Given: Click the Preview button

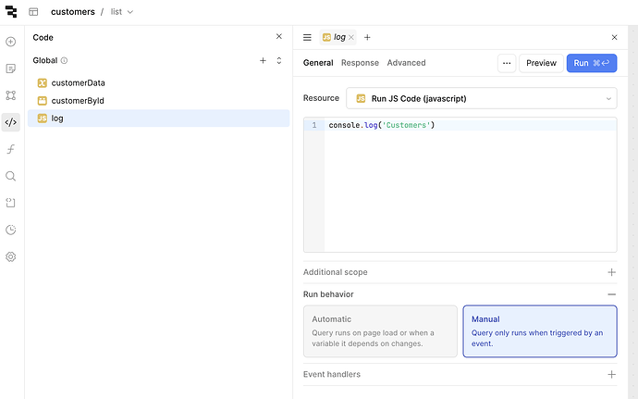Looking at the screenshot, I should click(x=541, y=63).
